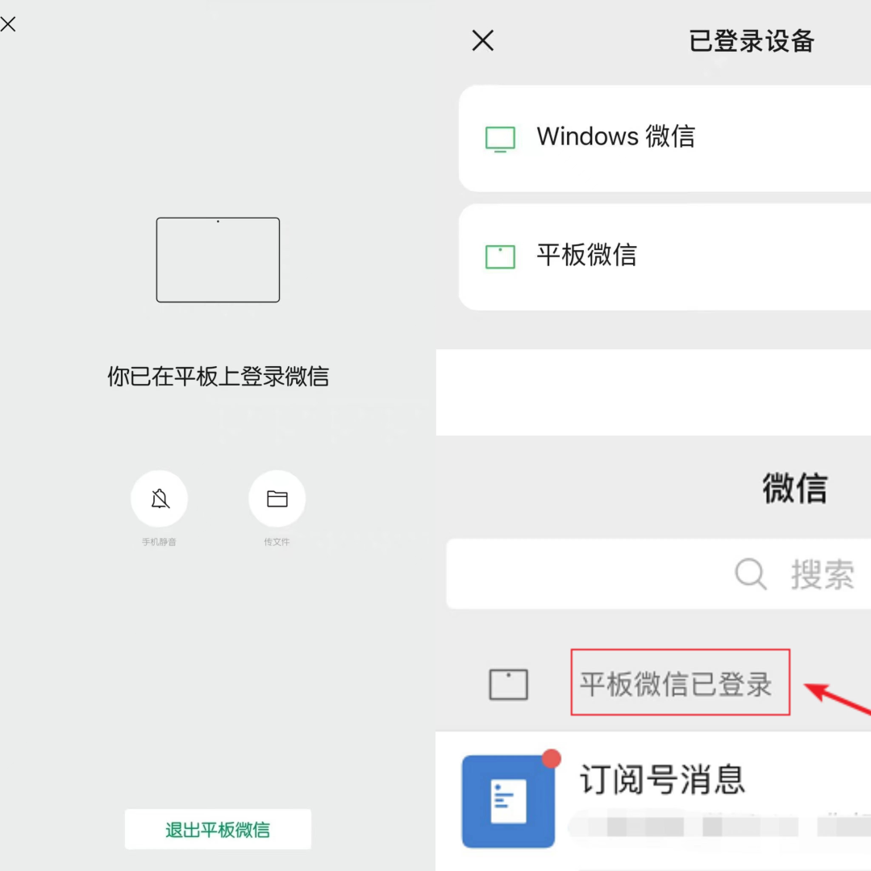Image resolution: width=871 pixels, height=871 pixels.
Task: Open the 平板微信已登录 status banner
Action: point(676,684)
